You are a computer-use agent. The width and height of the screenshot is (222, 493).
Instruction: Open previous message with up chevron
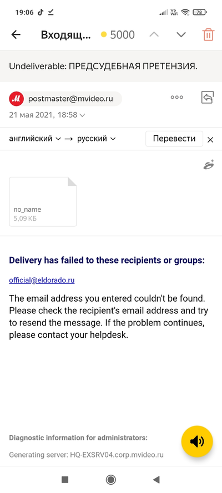click(154, 34)
